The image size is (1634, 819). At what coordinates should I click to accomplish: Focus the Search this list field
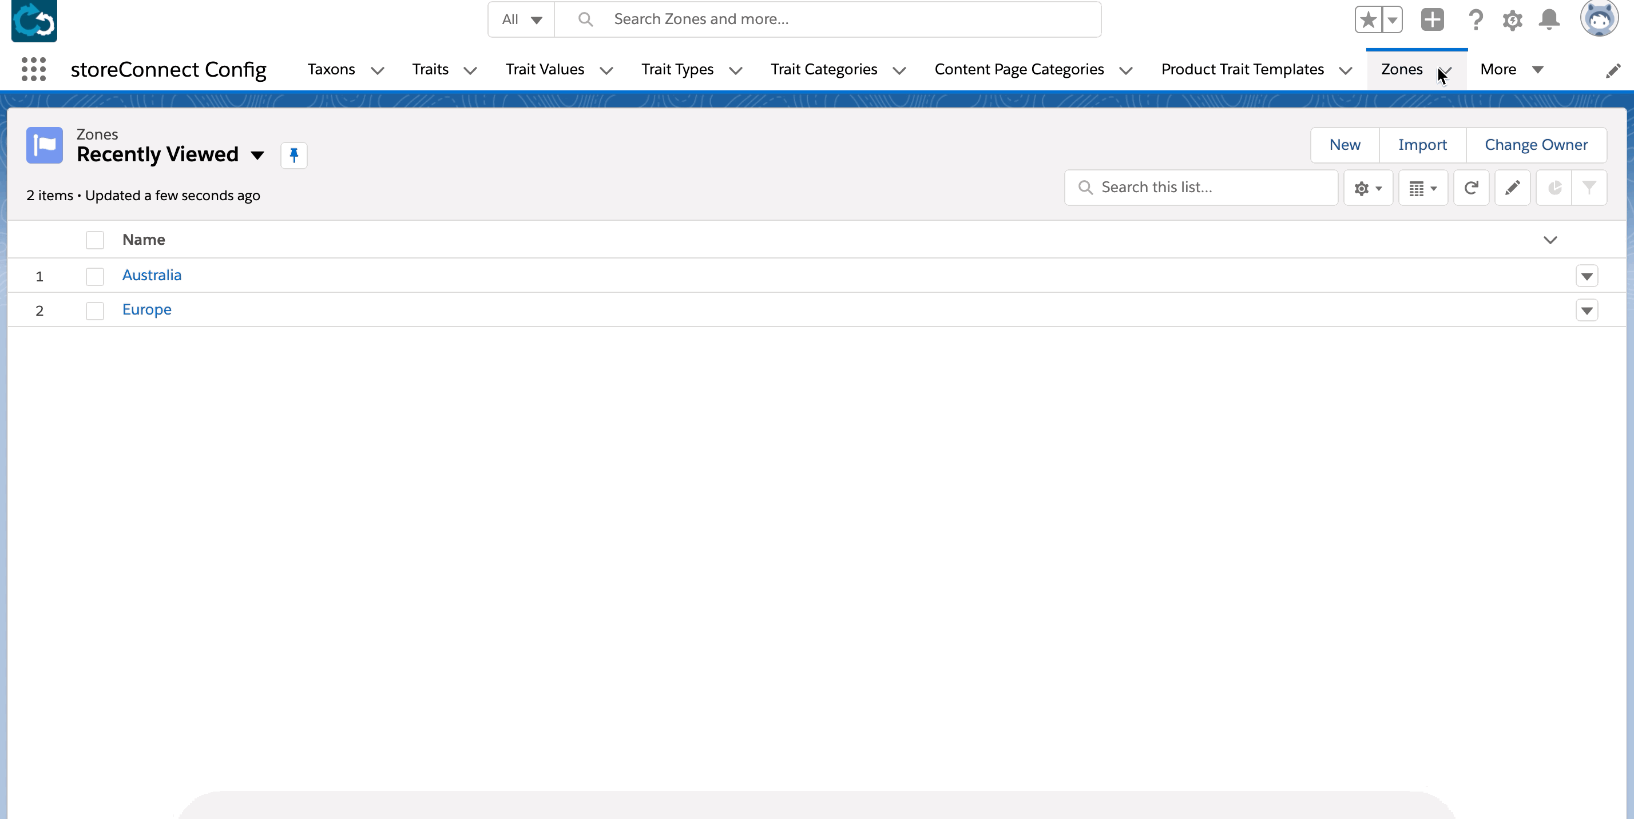pyautogui.click(x=1201, y=188)
